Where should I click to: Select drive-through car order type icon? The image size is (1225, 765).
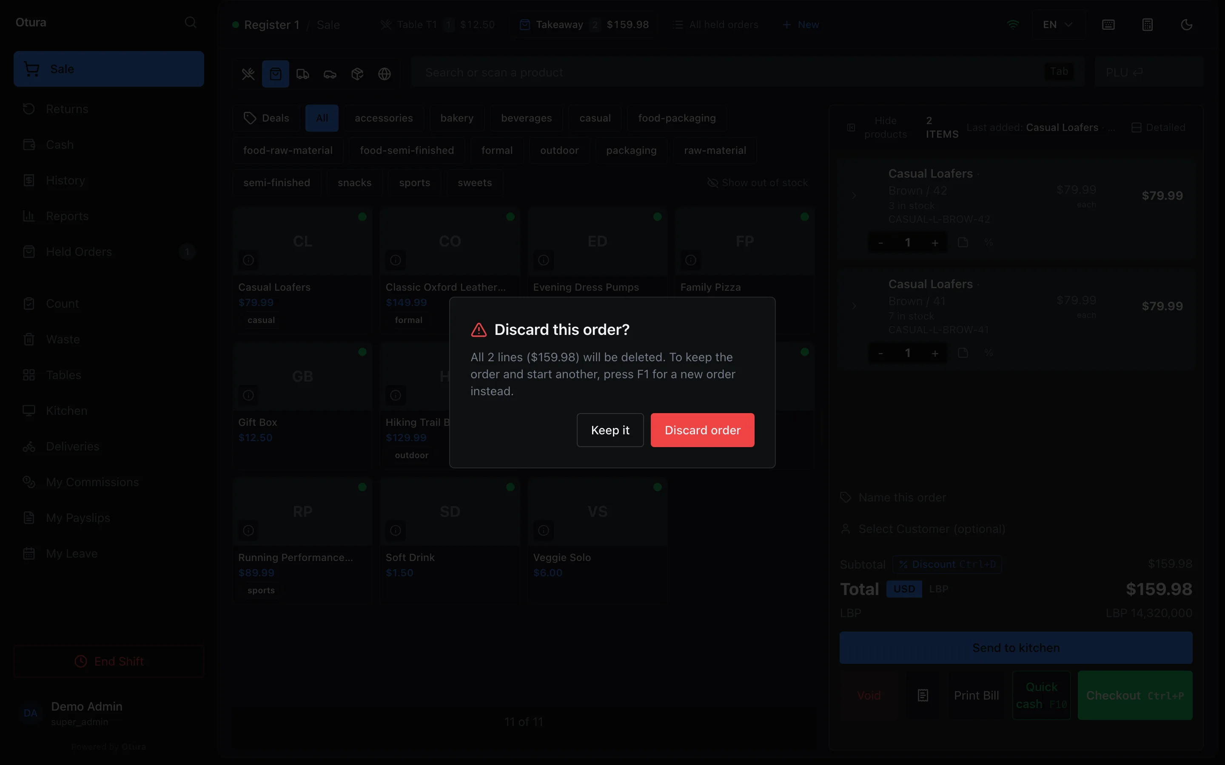330,74
